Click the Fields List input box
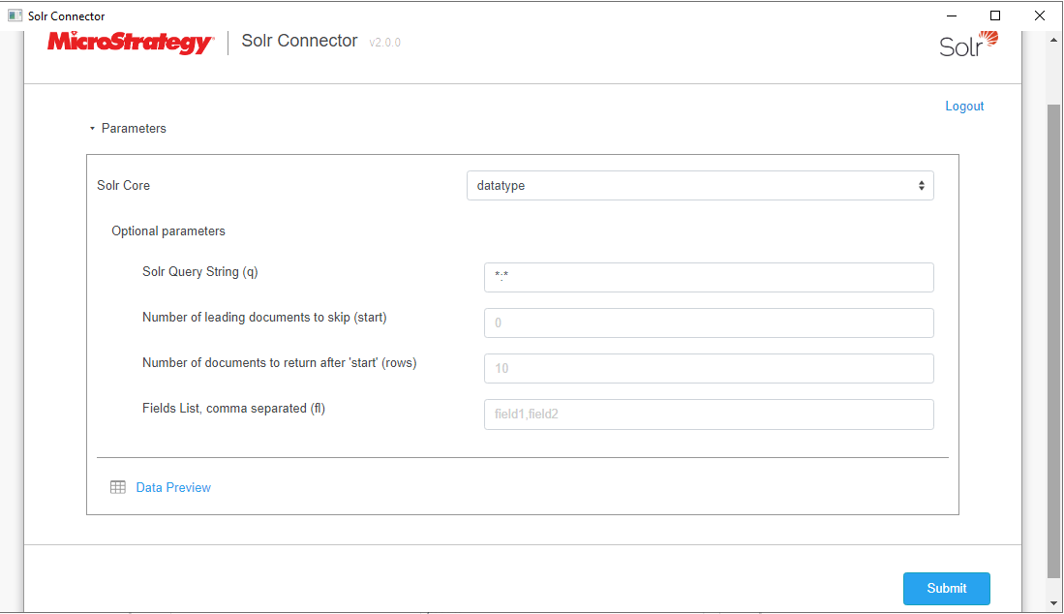The image size is (1064, 614). tap(708, 414)
